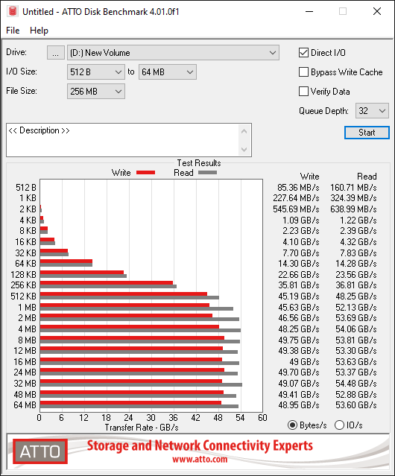
Task: Click the Test Results heading
Action: [199, 163]
